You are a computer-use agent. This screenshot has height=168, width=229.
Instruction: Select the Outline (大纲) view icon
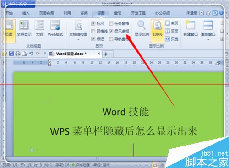tap(39, 28)
